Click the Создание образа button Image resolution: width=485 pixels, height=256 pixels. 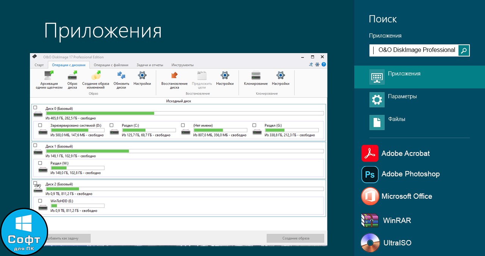click(x=296, y=238)
